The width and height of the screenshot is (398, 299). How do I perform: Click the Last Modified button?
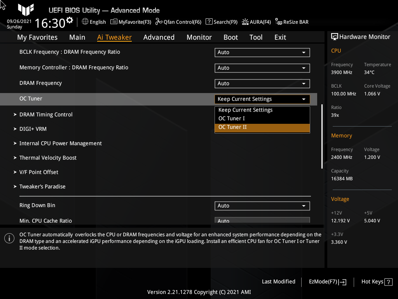[278, 281]
